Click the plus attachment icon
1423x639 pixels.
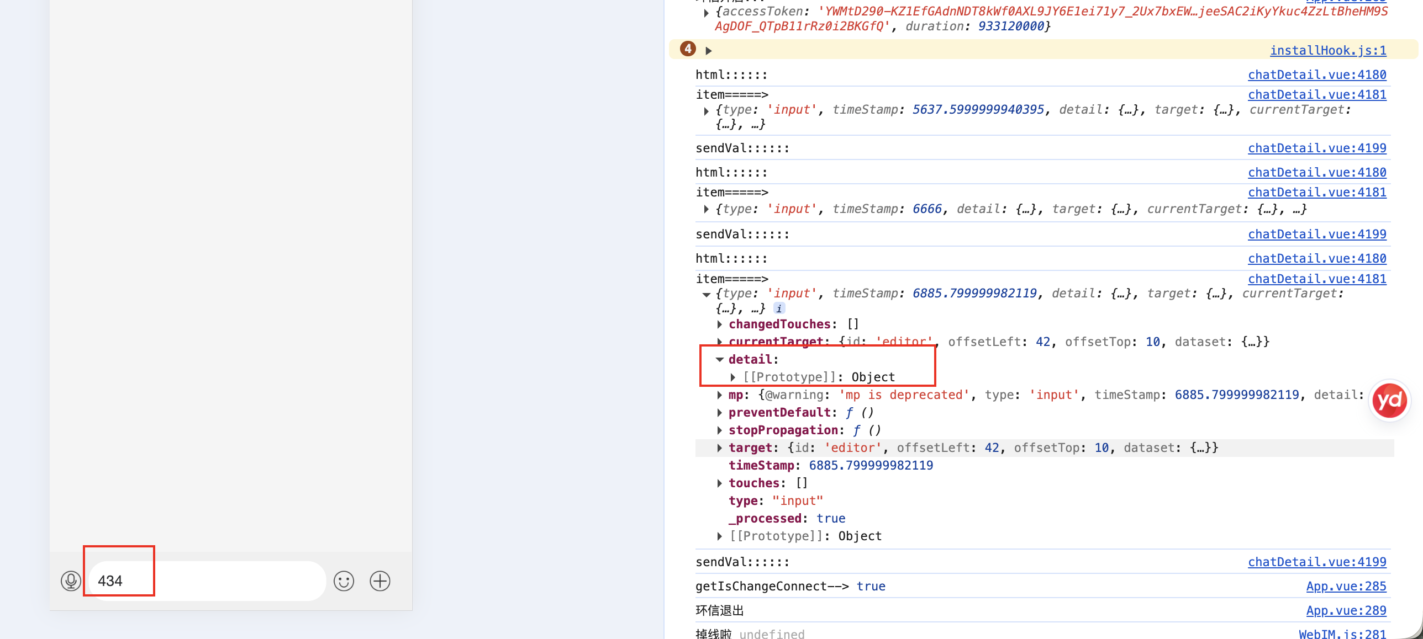point(380,581)
